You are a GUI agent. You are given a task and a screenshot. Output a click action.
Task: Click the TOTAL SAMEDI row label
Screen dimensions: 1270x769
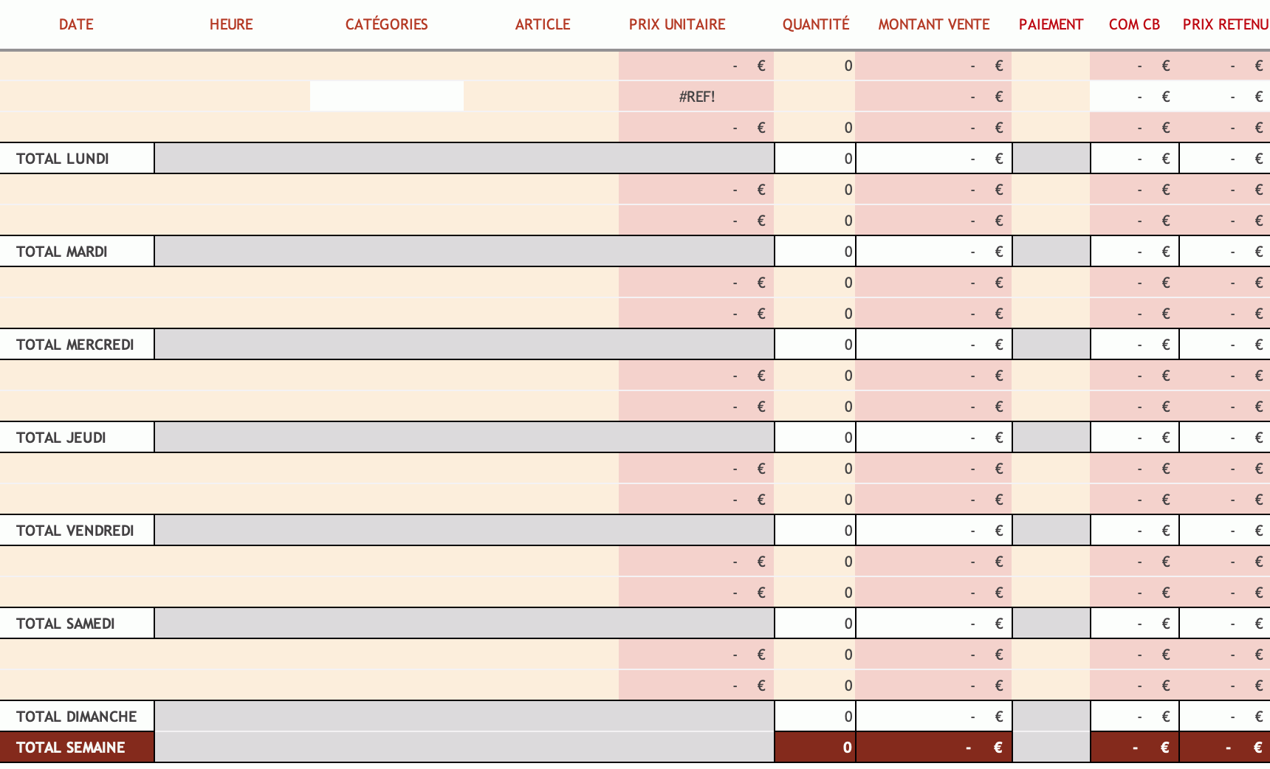click(77, 624)
